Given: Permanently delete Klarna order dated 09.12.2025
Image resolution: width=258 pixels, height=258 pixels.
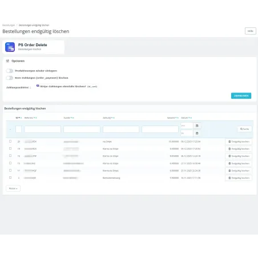Looking at the screenshot, I should pos(239,149).
